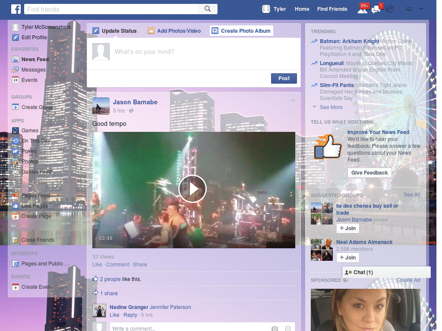Open emoji picker in comment box

click(288, 328)
